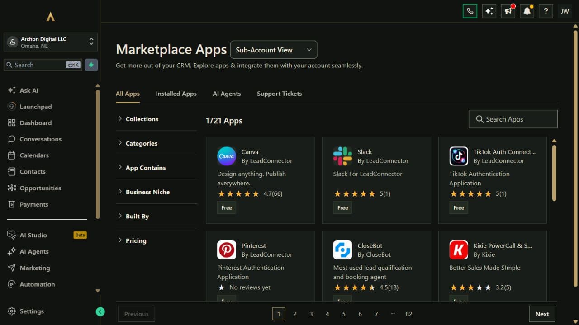The image size is (579, 325).
Task: Expand the Business Niche filter
Action: coord(156,192)
